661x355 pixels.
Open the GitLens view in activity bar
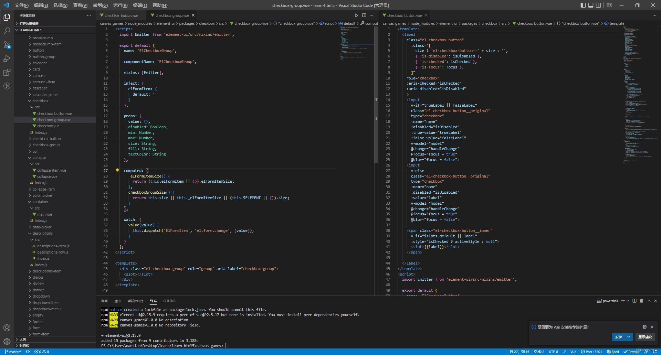coord(7,86)
